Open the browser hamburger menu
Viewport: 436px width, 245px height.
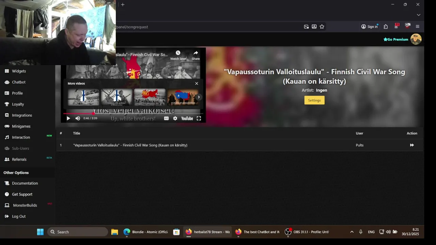coord(418,27)
